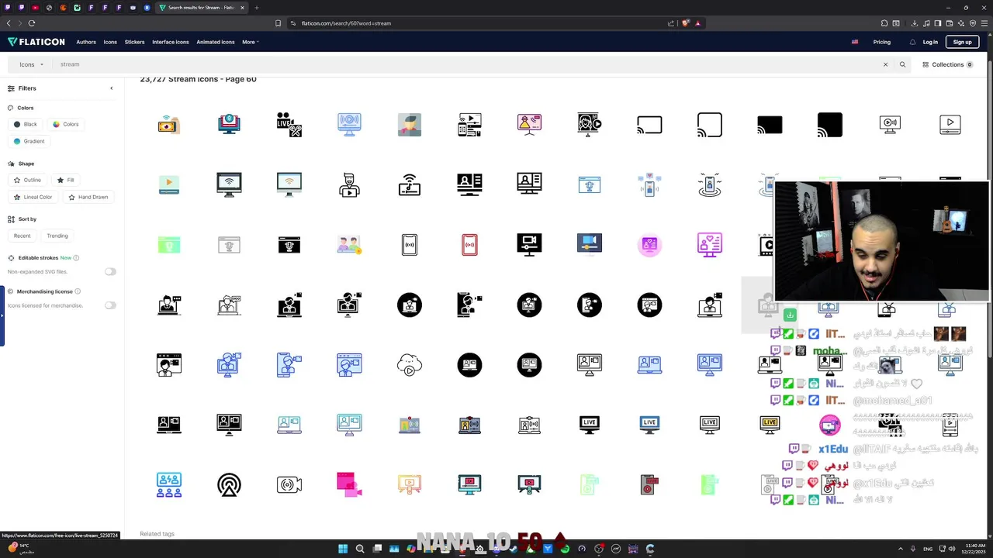
Task: Bookmark this page in the address bar
Action: click(x=278, y=23)
